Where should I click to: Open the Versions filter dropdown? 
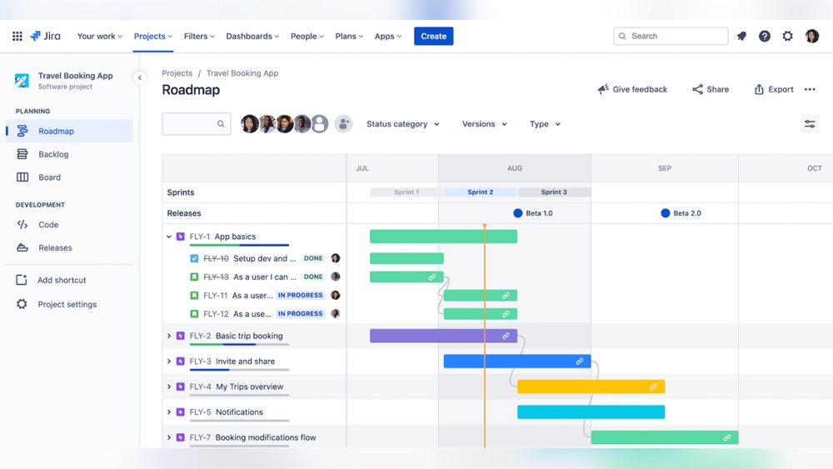[x=485, y=124]
